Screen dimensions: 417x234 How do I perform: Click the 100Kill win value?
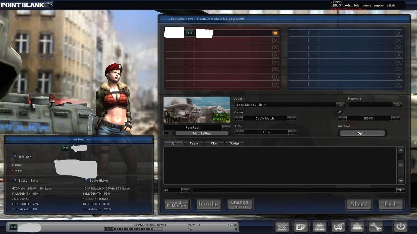(369, 118)
